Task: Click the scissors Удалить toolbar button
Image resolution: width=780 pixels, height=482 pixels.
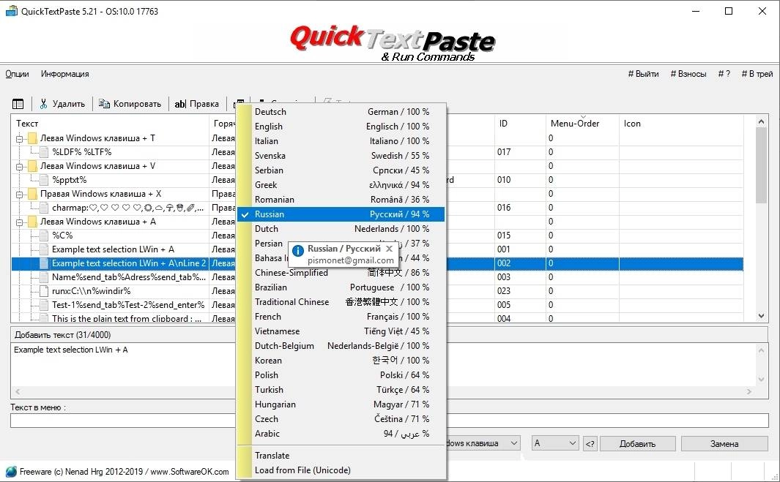Action: pos(62,104)
